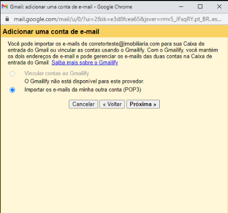Go back with the « Voltar button

pyautogui.click(x=112, y=104)
